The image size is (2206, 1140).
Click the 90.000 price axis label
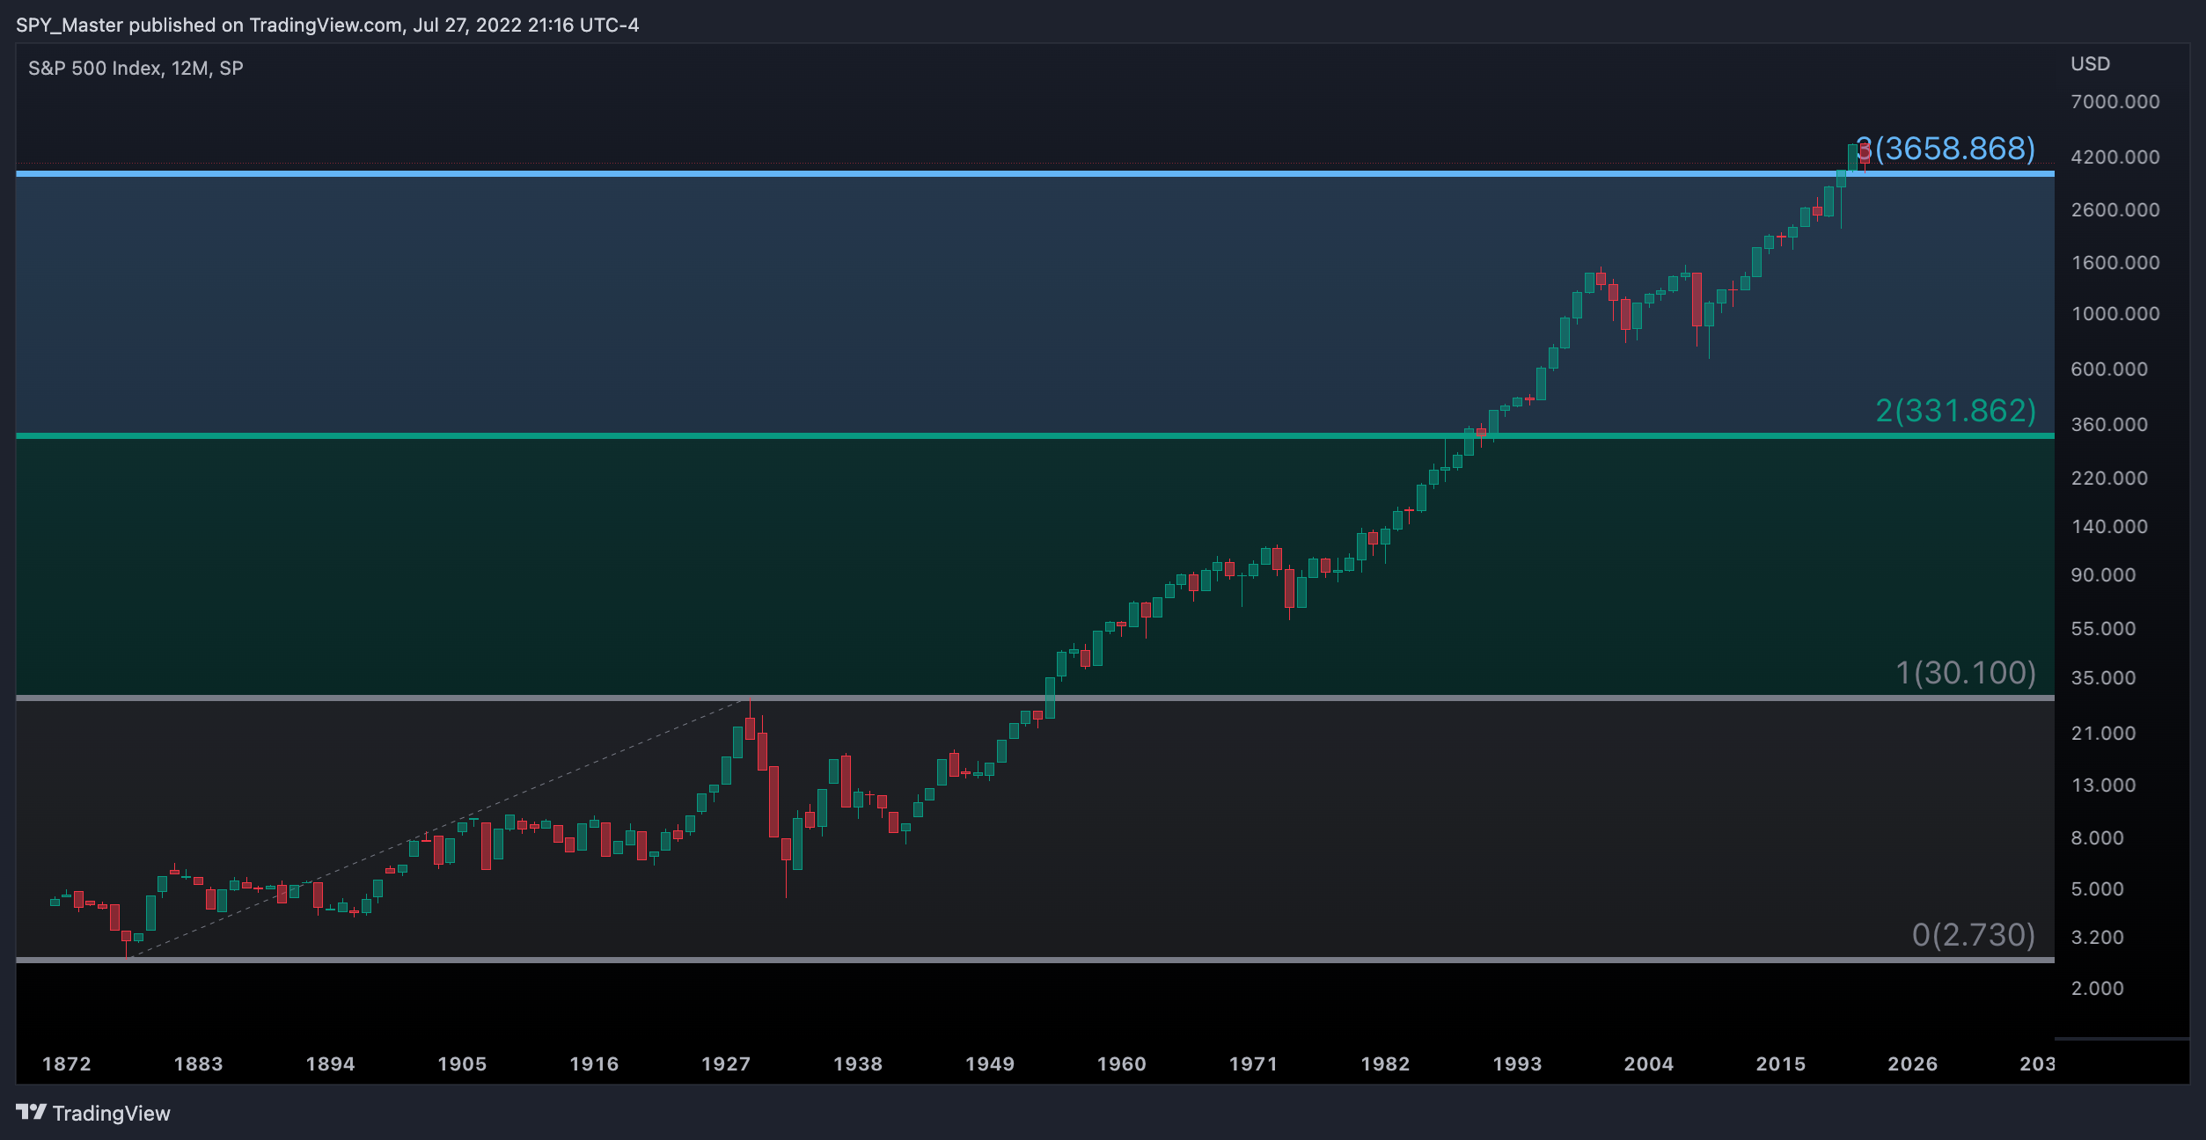(x=2103, y=575)
